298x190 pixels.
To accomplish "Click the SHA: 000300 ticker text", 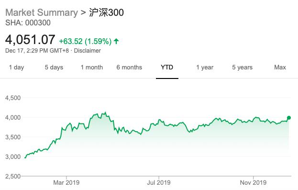I will (28, 23).
